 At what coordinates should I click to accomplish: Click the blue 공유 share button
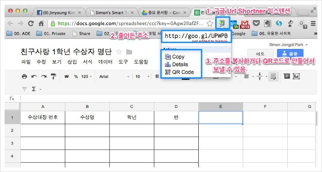(x=290, y=54)
